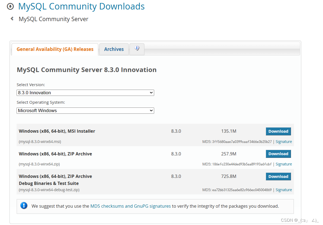The width and height of the screenshot is (323, 225).
Task: Click the back chevron before MySQL Community Server
Action: tap(12, 19)
